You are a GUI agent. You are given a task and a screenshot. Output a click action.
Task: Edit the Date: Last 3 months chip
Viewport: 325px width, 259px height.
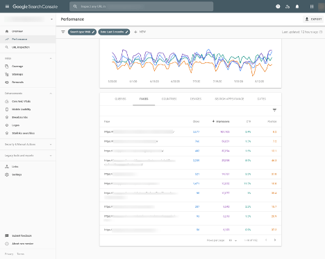pyautogui.click(x=114, y=32)
